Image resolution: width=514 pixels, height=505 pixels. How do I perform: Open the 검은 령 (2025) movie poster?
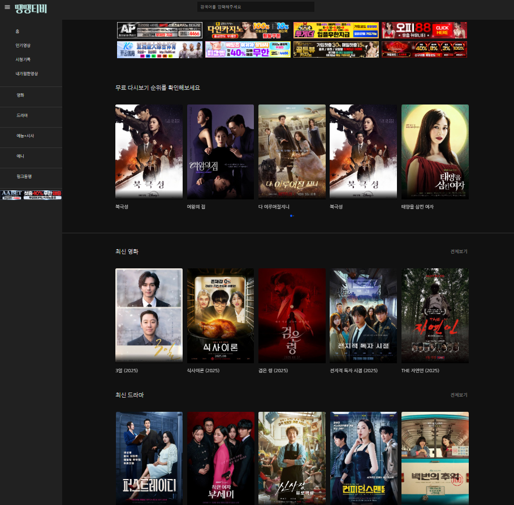(x=292, y=315)
